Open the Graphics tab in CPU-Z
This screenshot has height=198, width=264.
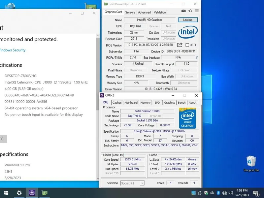pyautogui.click(x=169, y=103)
